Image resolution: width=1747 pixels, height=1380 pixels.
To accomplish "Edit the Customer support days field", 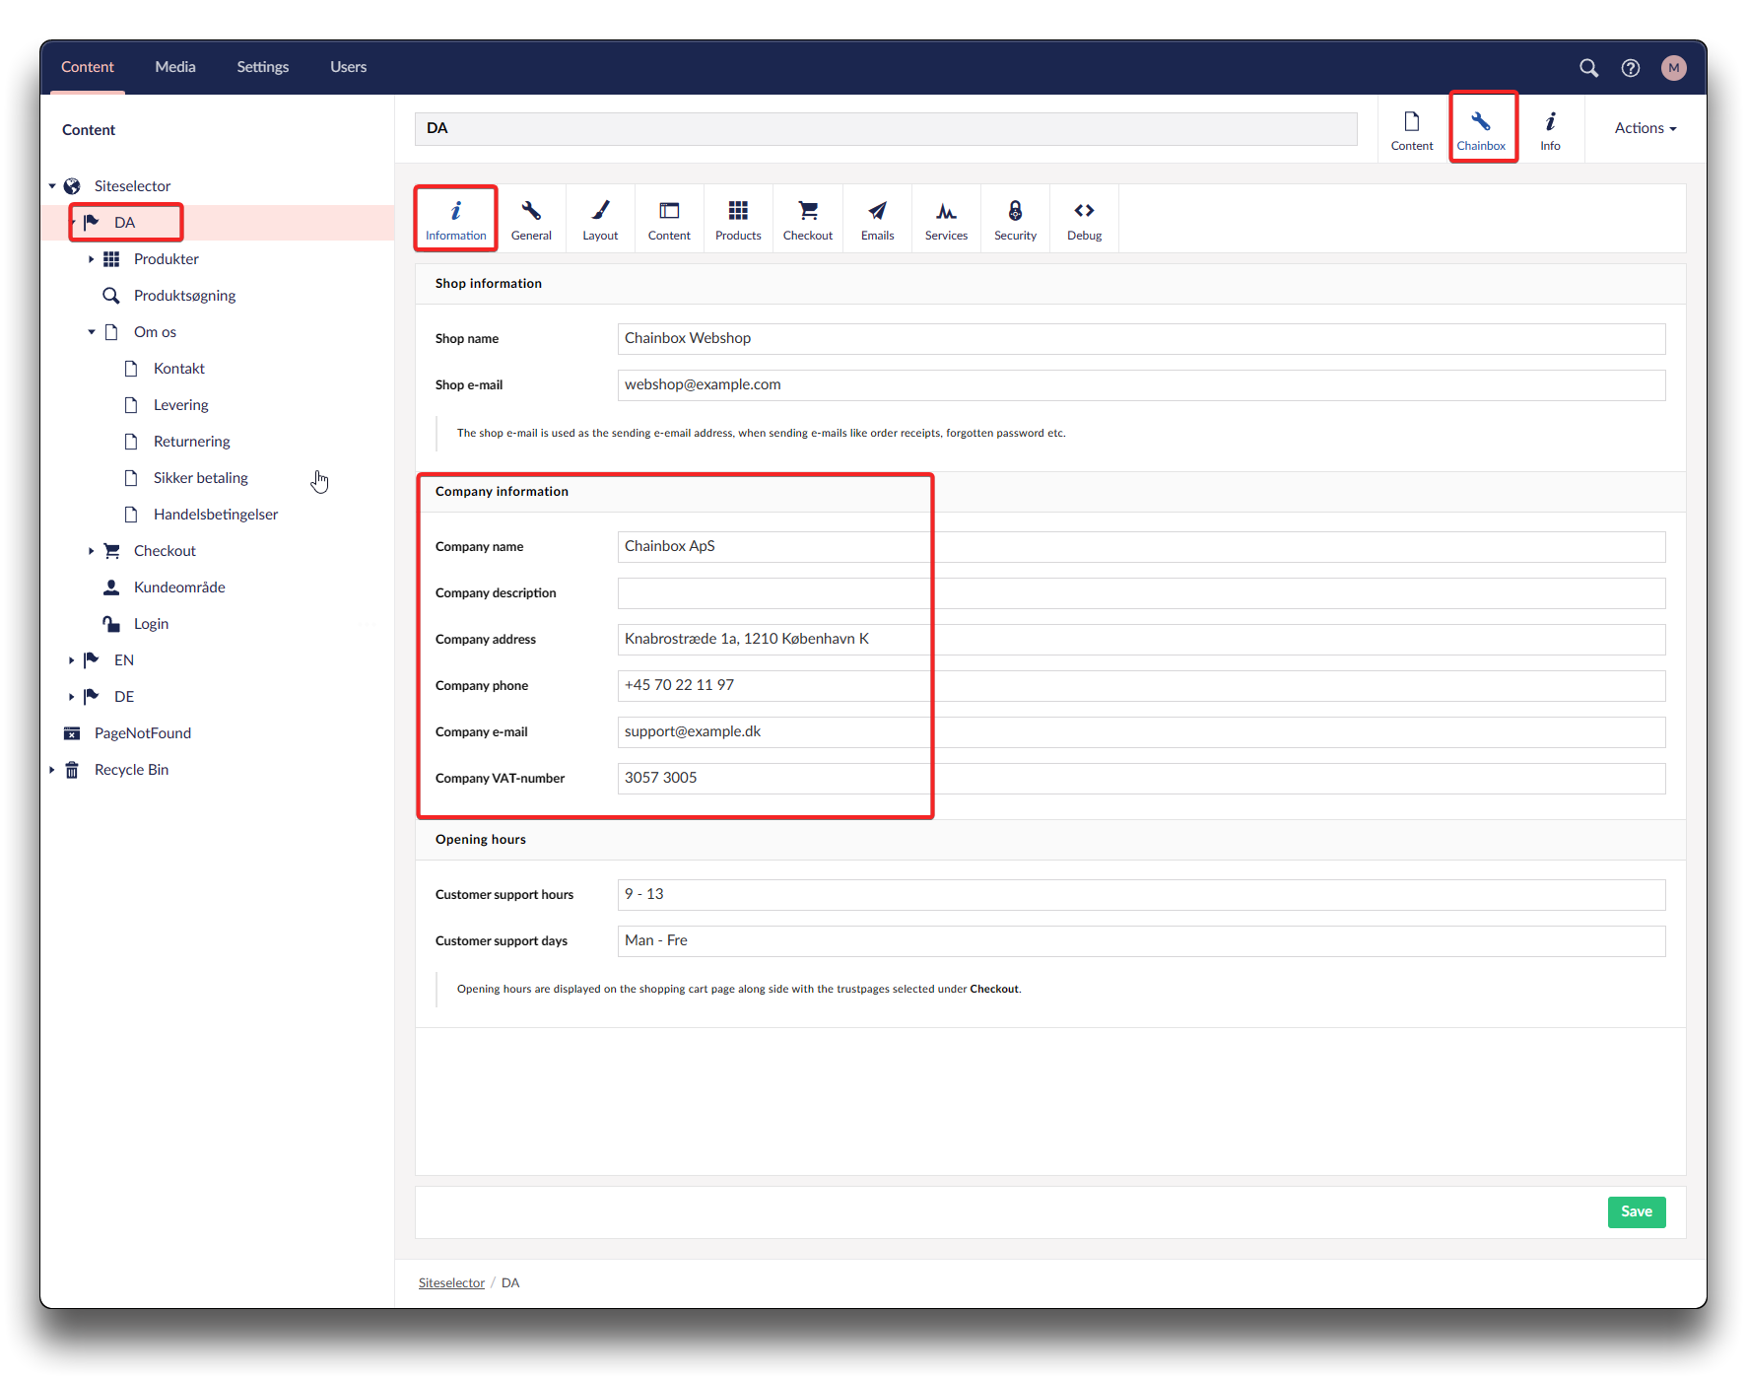I will (x=1141, y=940).
